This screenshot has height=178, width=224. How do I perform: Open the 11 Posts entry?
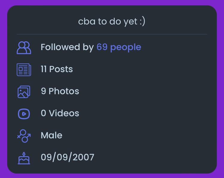pyautogui.click(x=57, y=69)
